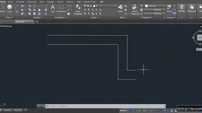Select the Copy tool in Modify panel
The height and width of the screenshot is (113, 202).
pos(30,10)
